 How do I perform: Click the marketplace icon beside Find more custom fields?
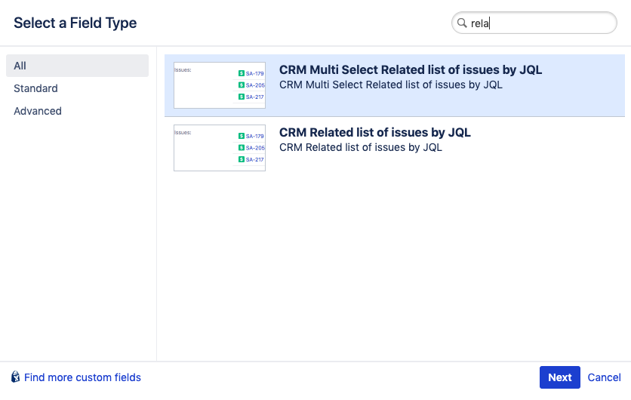click(15, 377)
